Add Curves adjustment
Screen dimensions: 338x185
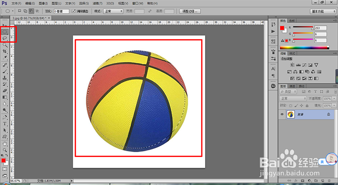tap(304, 65)
